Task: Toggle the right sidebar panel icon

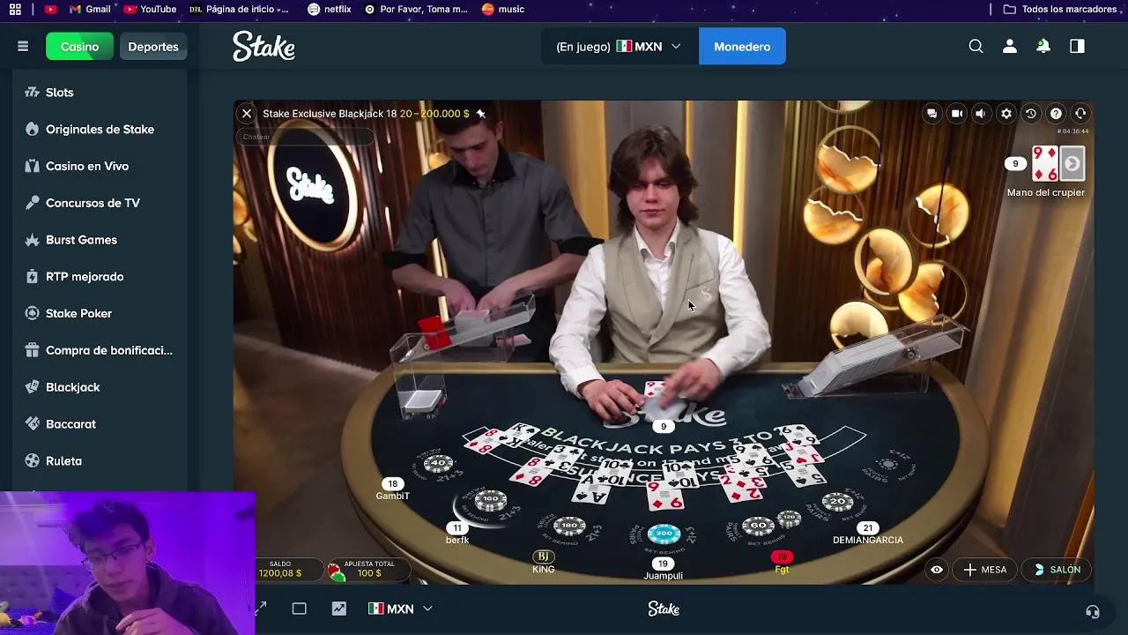Action: [x=1077, y=47]
